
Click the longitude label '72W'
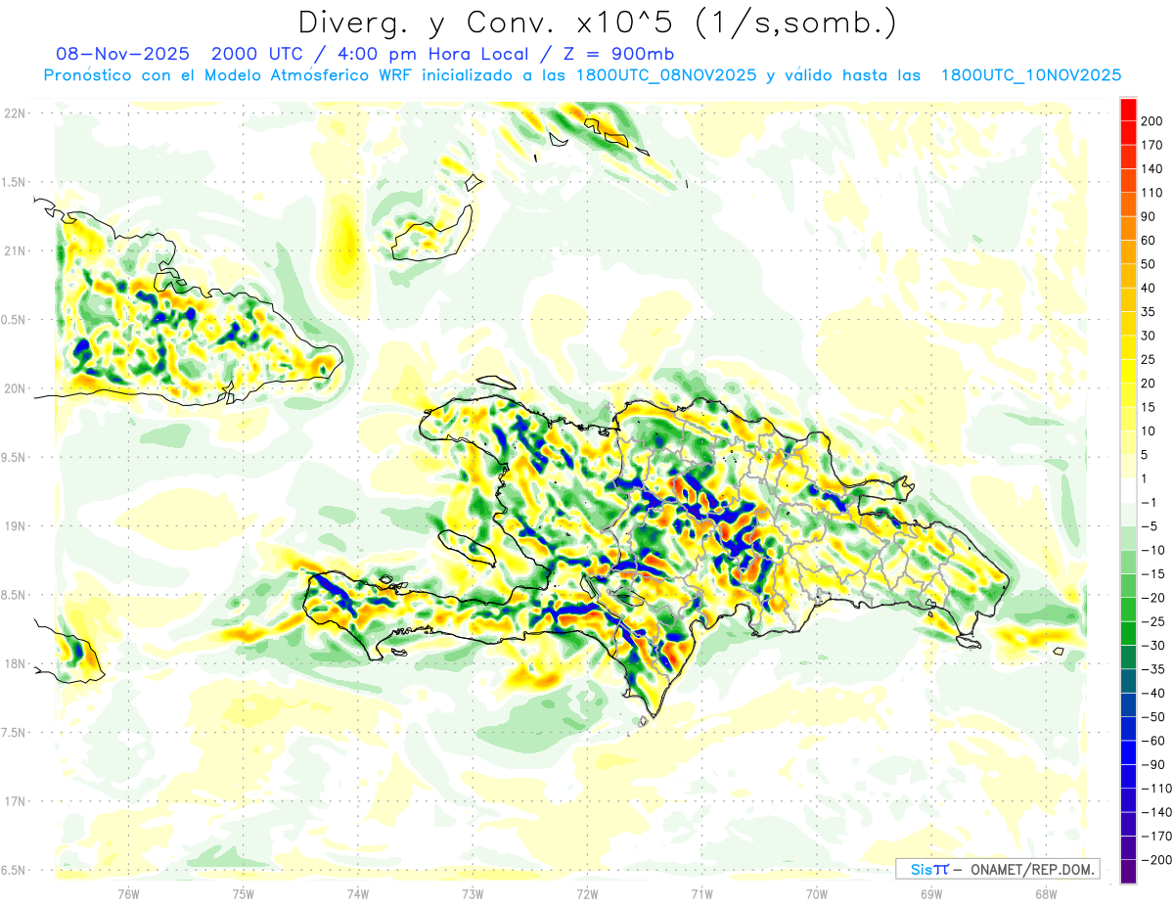pyautogui.click(x=587, y=892)
